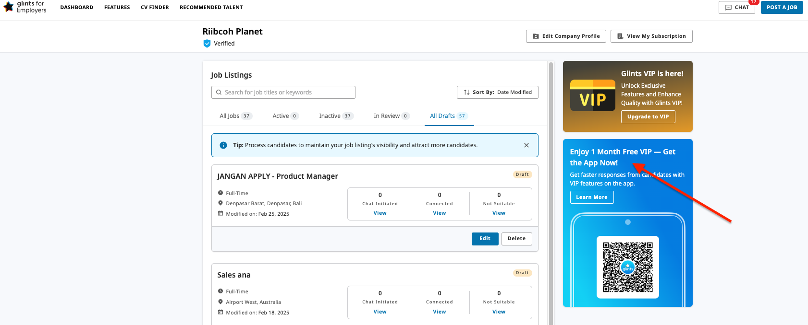Edit the JANGAN APPLY Product Manager draft
Screen dimensions: 808x325
(485, 239)
